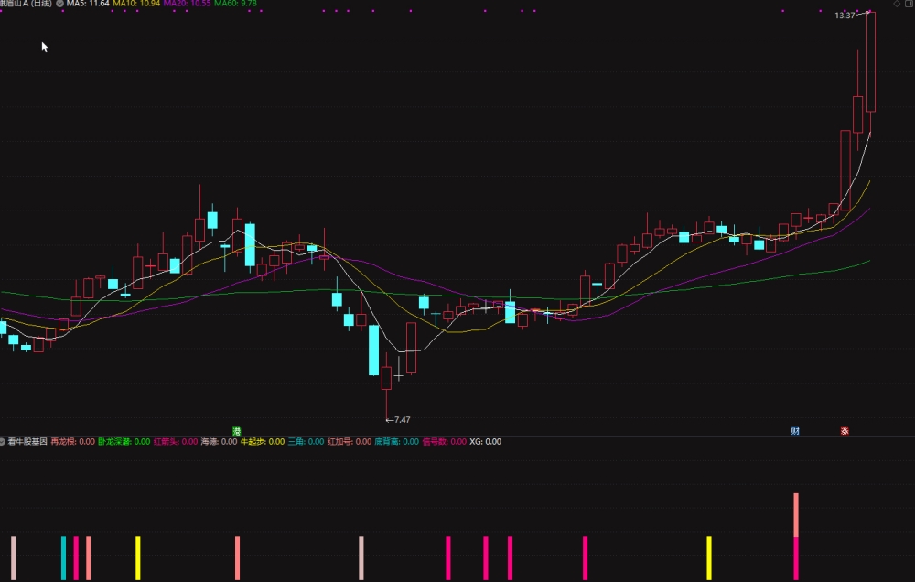Click the 再龙根: 0.00 value
915x582 pixels.
(73, 442)
